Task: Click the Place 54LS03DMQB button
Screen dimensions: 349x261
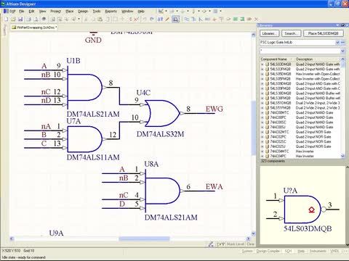Action: [x=324, y=33]
